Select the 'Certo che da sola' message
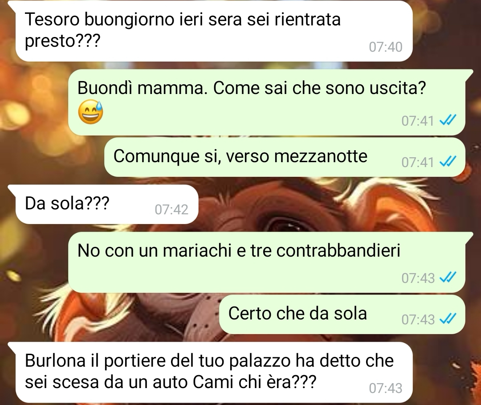 coord(342,315)
